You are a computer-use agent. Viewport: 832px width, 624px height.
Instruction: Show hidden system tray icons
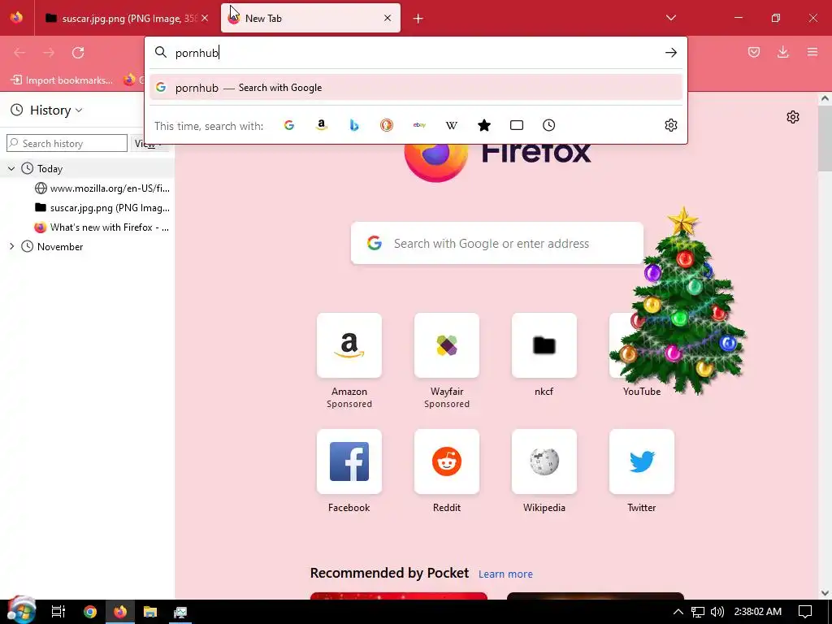pyautogui.click(x=678, y=612)
